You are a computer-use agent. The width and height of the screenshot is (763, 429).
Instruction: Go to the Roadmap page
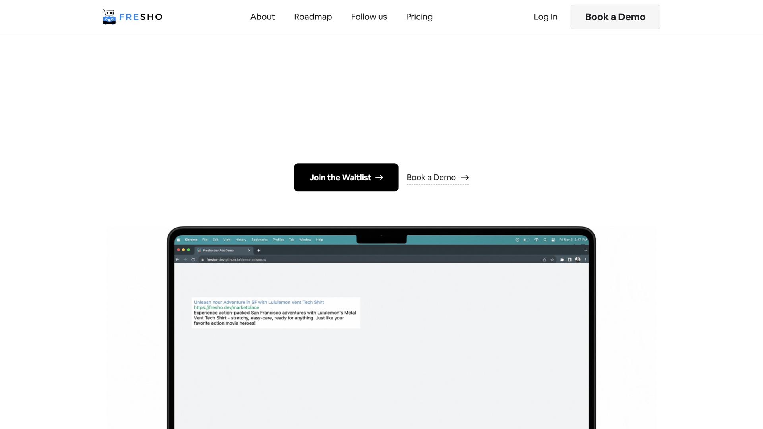313,17
